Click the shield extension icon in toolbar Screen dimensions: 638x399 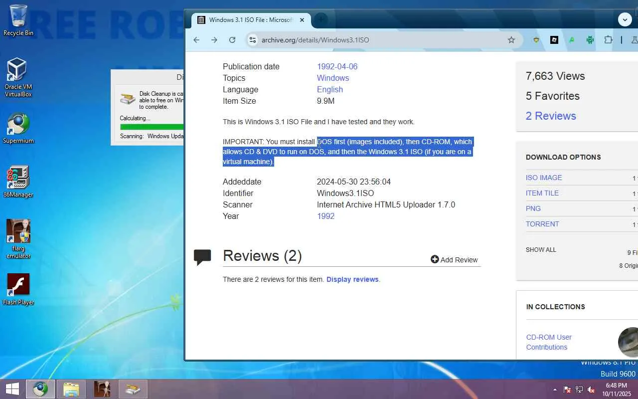[536, 40]
